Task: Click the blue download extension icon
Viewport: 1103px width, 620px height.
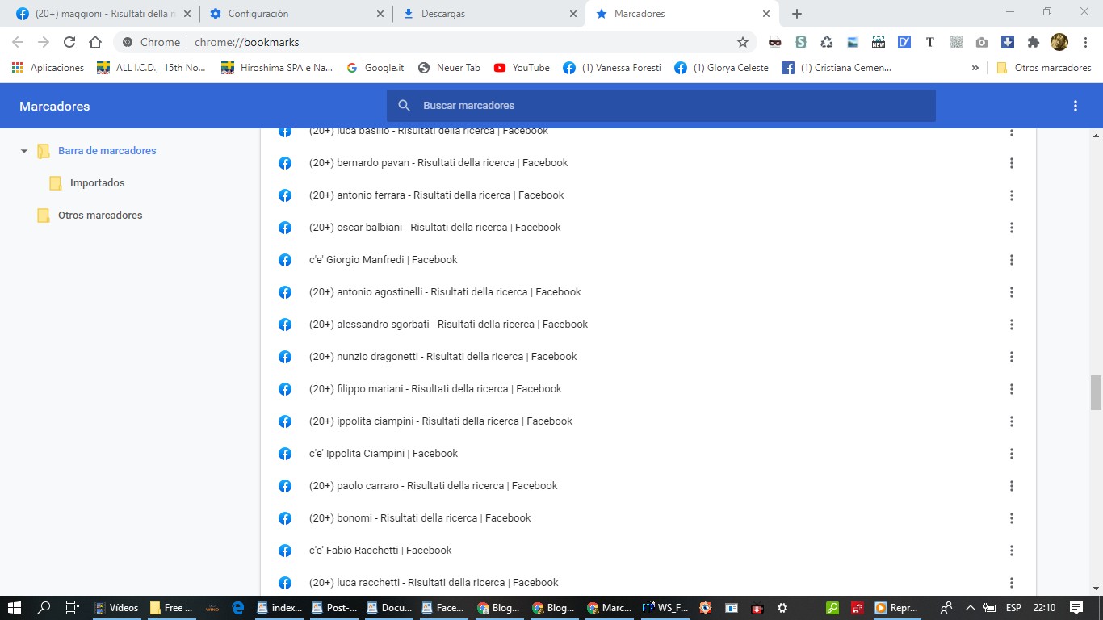Action: tap(1007, 42)
